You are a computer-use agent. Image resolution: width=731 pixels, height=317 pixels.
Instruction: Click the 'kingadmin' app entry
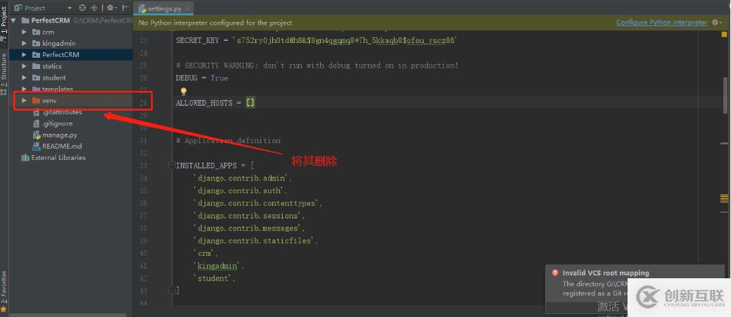[x=217, y=266]
